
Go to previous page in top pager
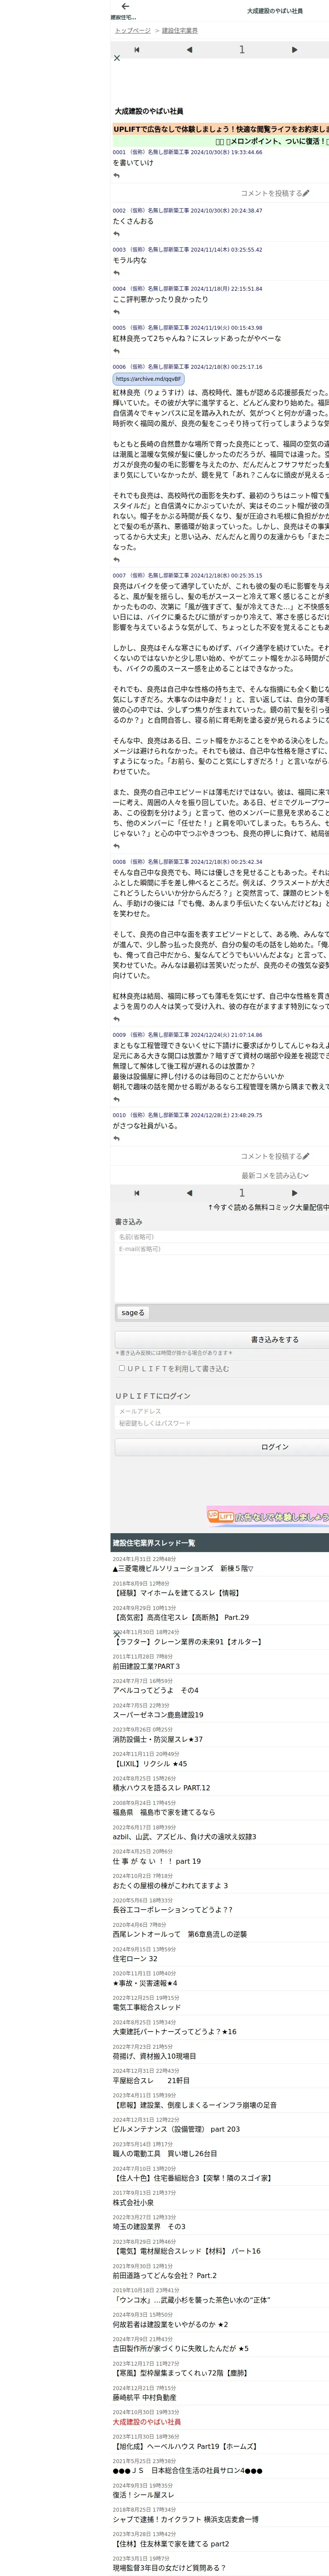189,49
